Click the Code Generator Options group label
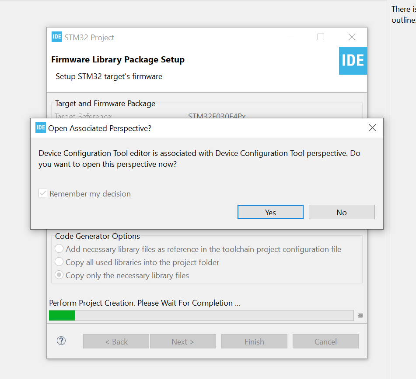The image size is (416, 379). tap(98, 236)
